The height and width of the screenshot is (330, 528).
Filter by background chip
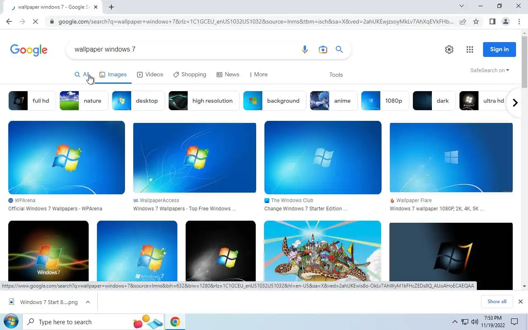coord(275,101)
